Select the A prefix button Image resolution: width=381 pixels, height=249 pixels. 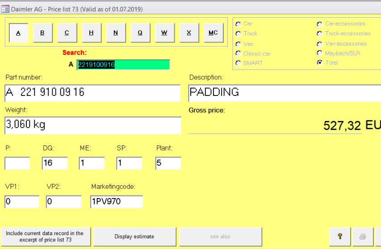[x=18, y=33]
